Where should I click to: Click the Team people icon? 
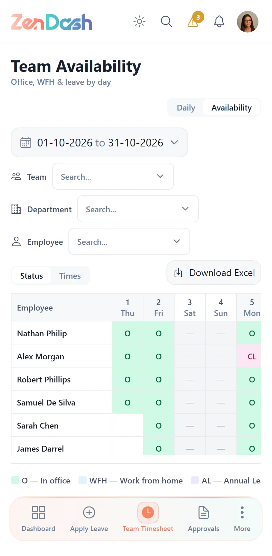pyautogui.click(x=16, y=177)
